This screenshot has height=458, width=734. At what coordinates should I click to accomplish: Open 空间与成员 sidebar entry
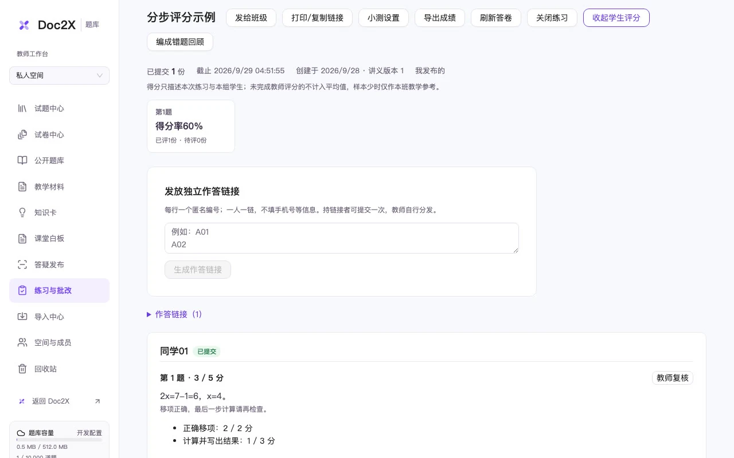(59, 342)
